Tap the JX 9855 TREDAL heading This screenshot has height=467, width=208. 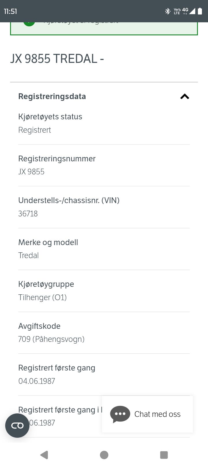pos(57,59)
